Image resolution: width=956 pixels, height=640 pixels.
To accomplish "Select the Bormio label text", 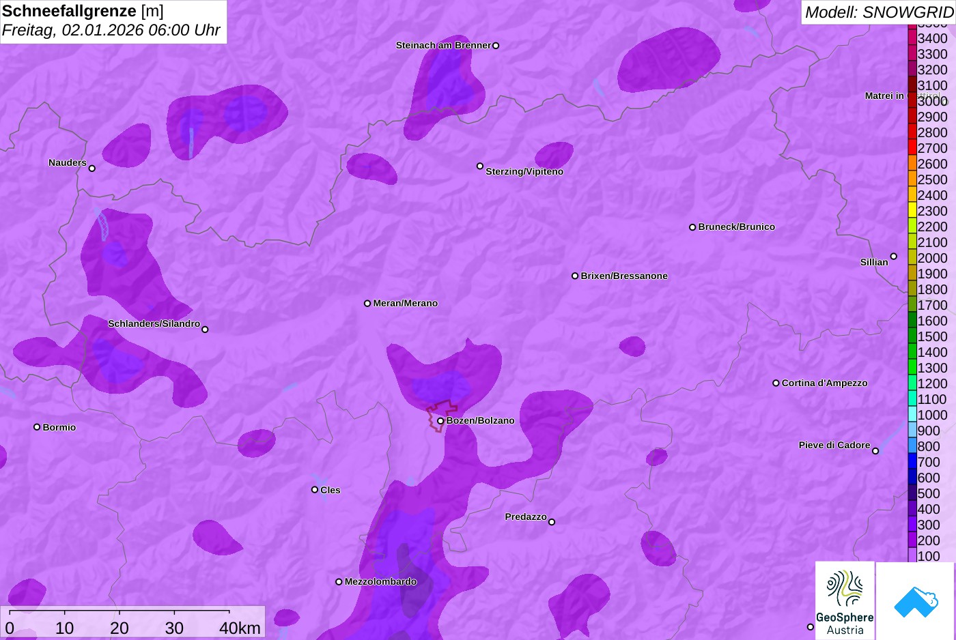I will pyautogui.click(x=59, y=427).
